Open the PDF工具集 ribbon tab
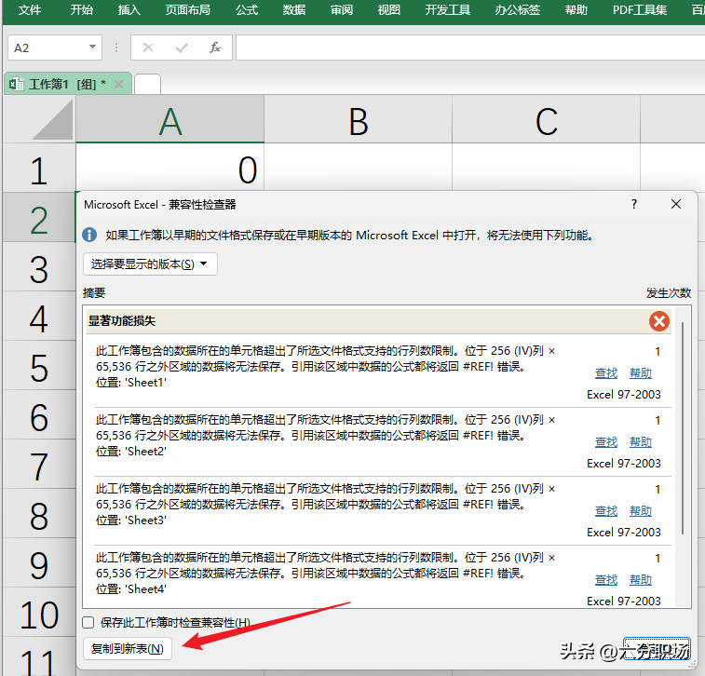705x676 pixels. coord(640,10)
